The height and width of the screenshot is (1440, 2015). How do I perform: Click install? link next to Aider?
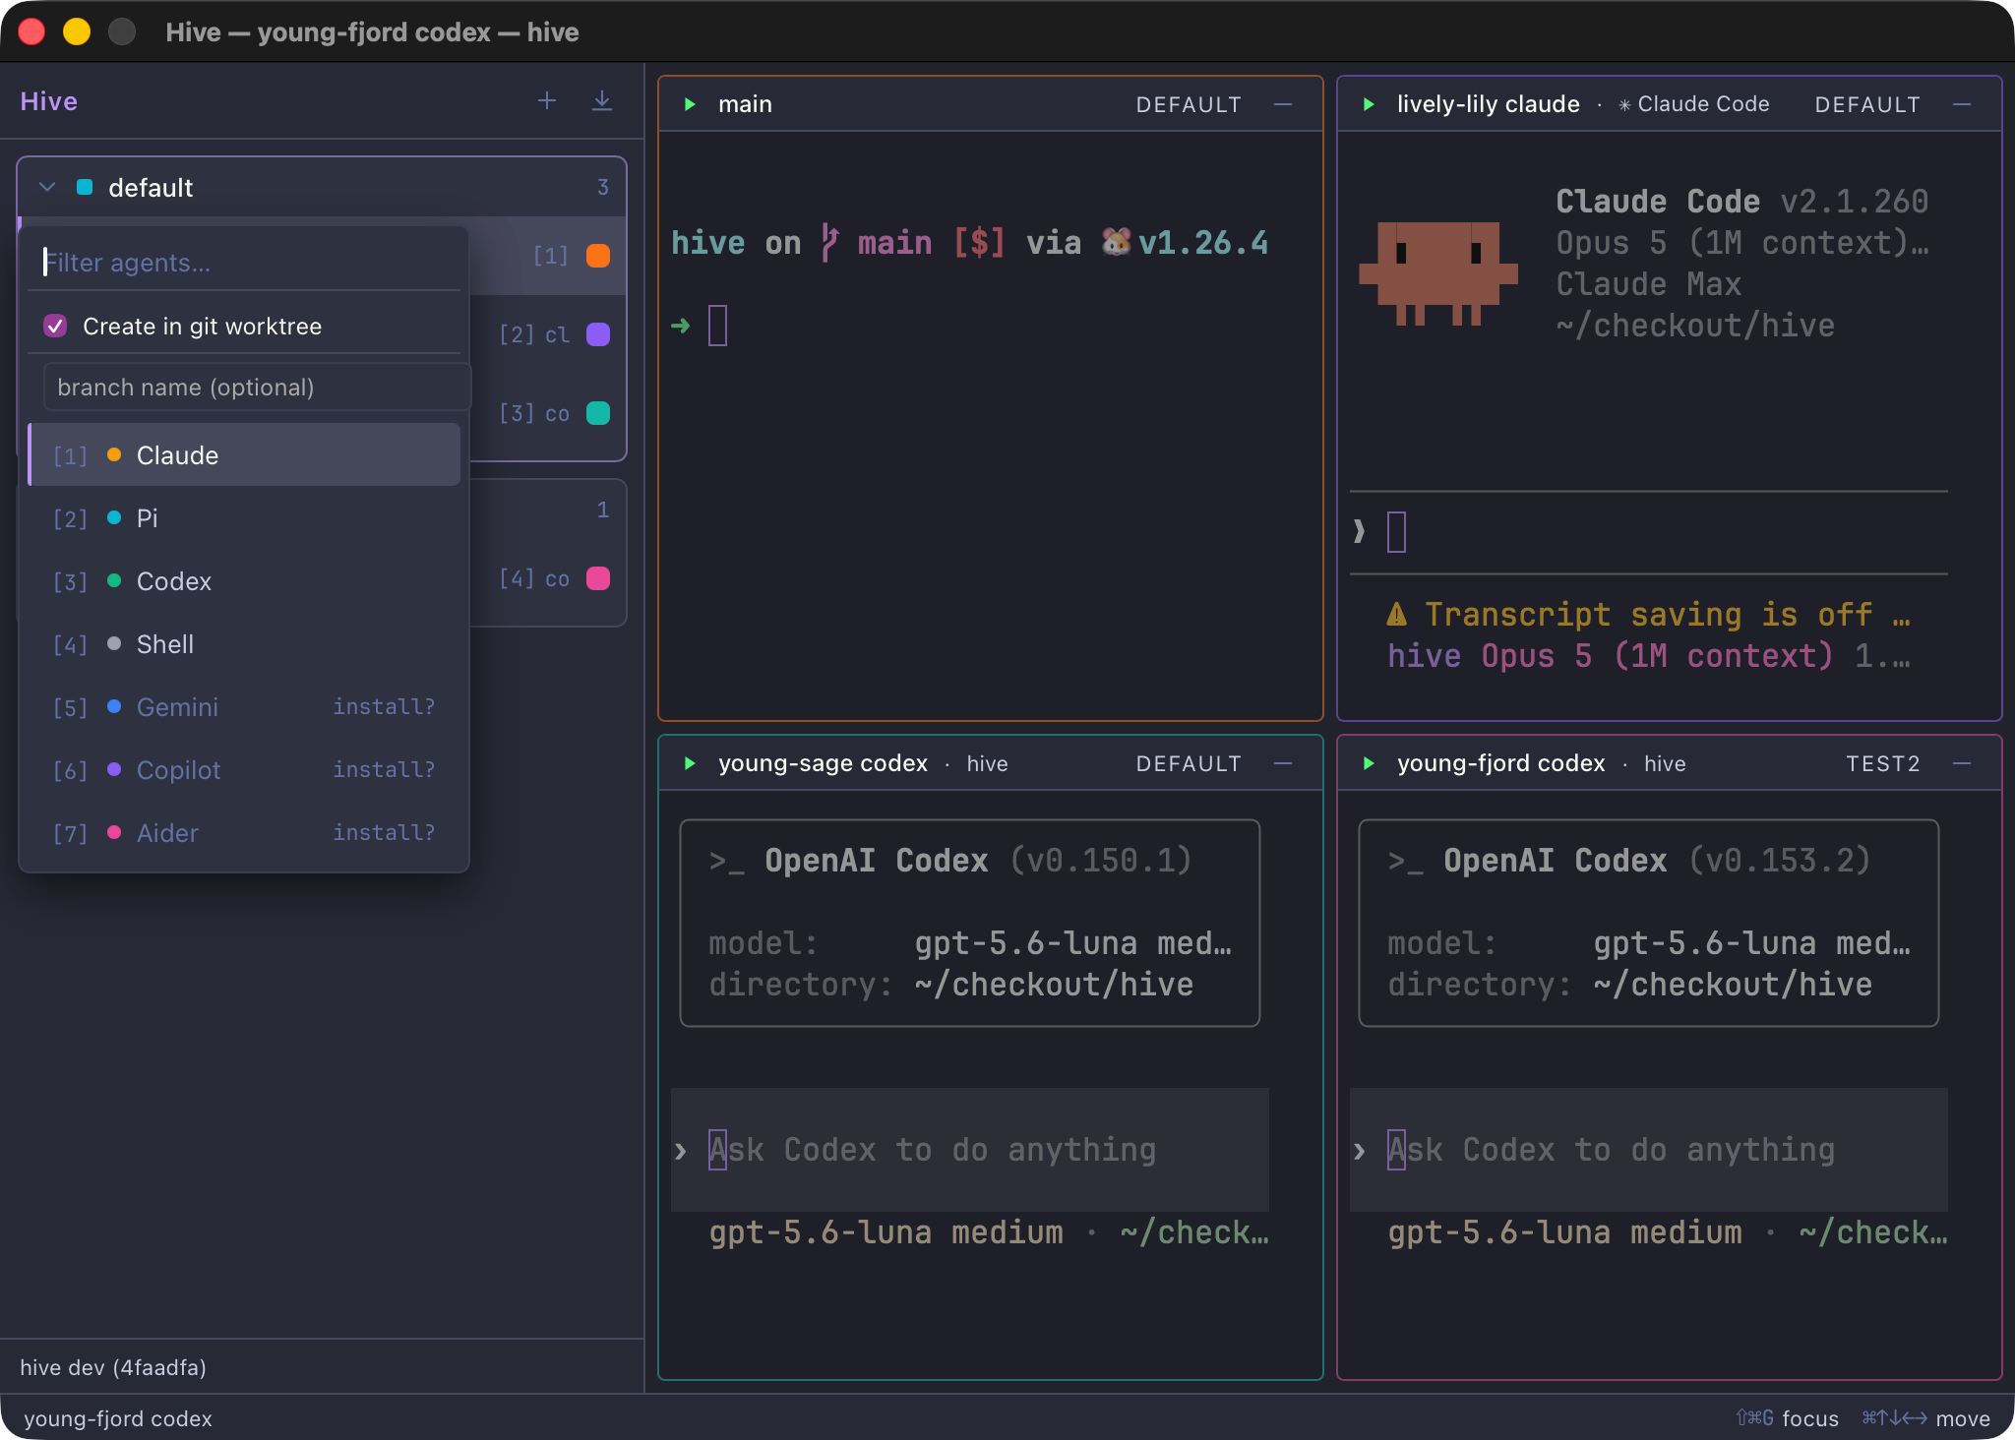tap(384, 832)
